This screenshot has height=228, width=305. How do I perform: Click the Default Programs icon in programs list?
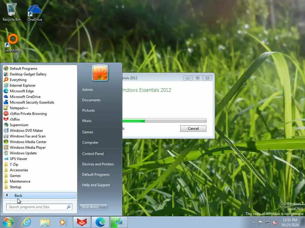[x=6, y=69]
